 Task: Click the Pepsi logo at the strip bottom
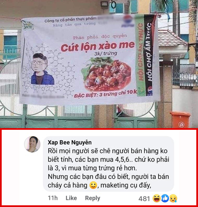point(150,91)
